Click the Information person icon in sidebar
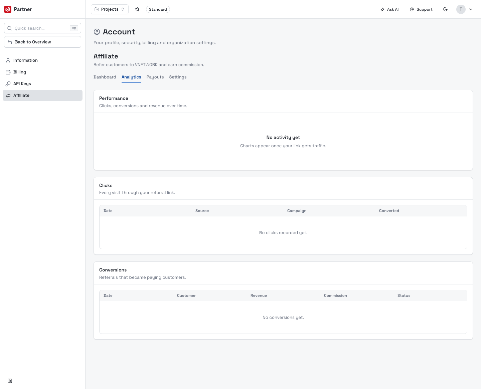 click(x=8, y=60)
